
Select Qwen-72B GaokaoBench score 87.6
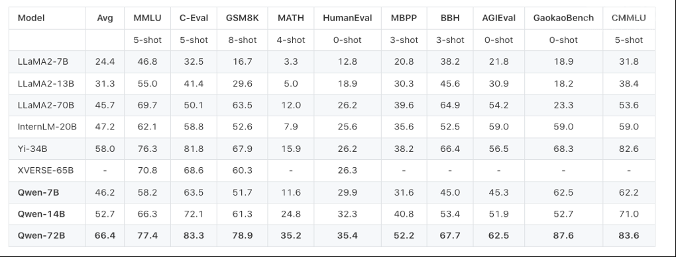pos(563,235)
